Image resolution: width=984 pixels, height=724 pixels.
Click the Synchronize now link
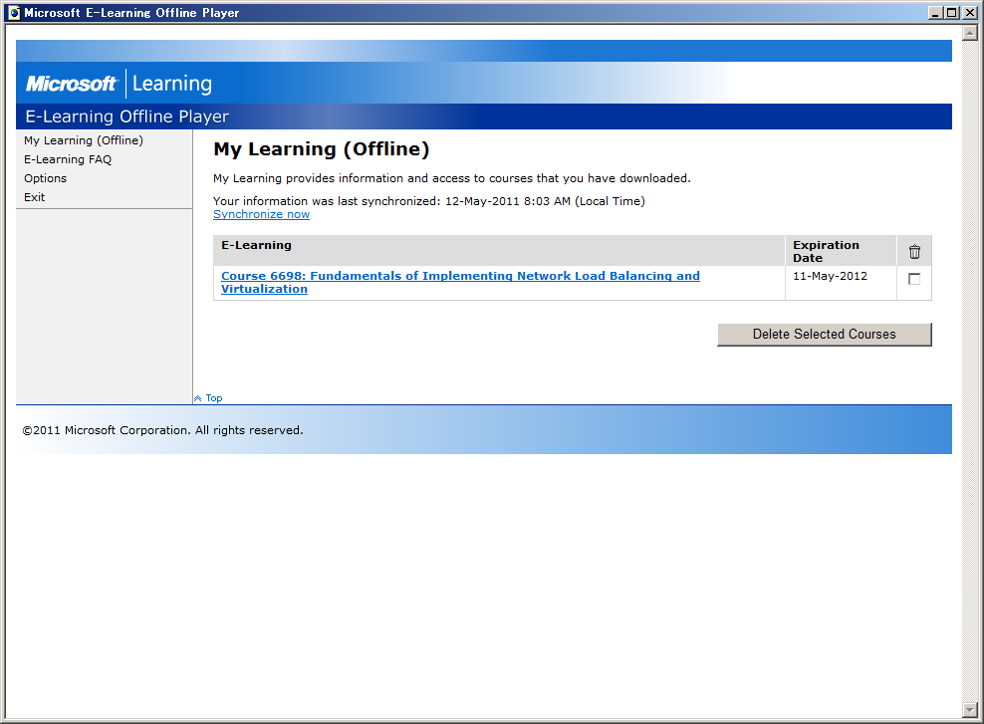pyautogui.click(x=261, y=214)
